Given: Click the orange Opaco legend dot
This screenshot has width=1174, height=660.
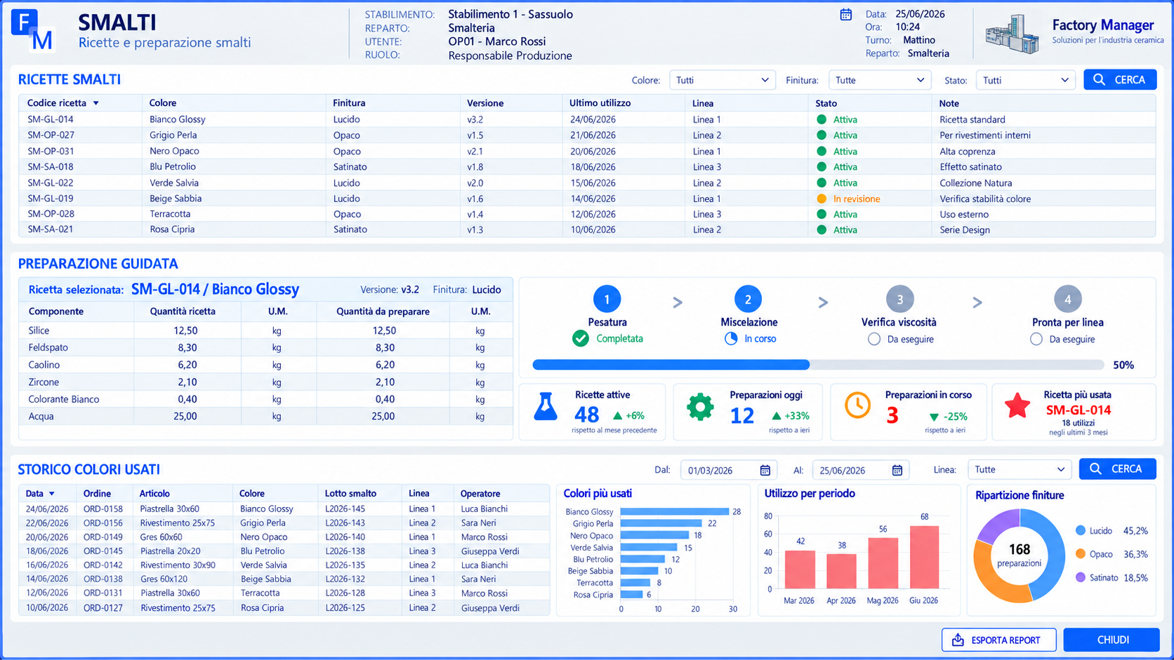Looking at the screenshot, I should 1081,554.
